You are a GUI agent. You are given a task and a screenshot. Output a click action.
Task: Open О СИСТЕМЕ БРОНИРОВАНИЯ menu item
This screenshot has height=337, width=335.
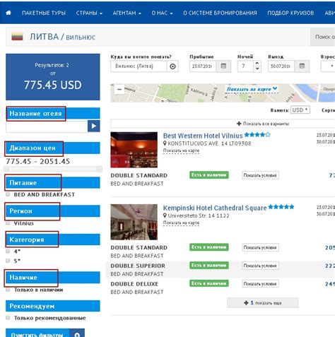click(x=220, y=13)
